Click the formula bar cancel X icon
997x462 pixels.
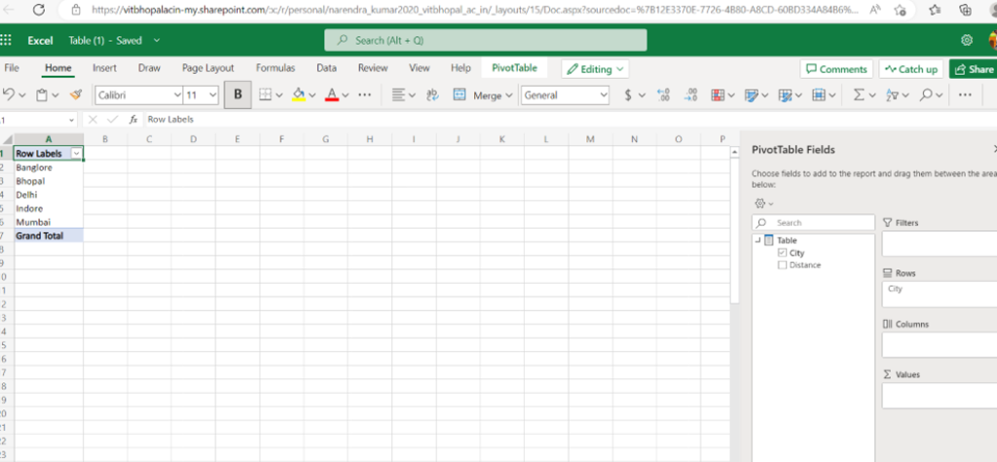(92, 119)
